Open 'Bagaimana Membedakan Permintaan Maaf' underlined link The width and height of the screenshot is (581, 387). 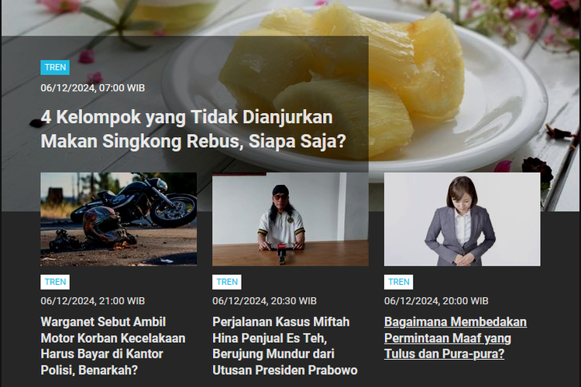(x=456, y=337)
